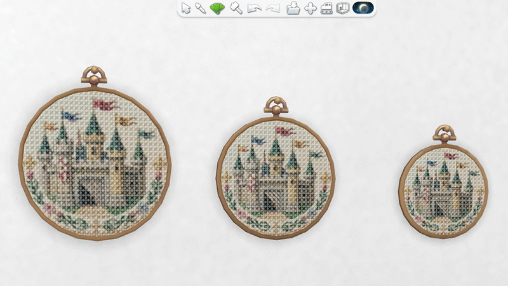Activate the green Design swatch tool

[x=217, y=8]
